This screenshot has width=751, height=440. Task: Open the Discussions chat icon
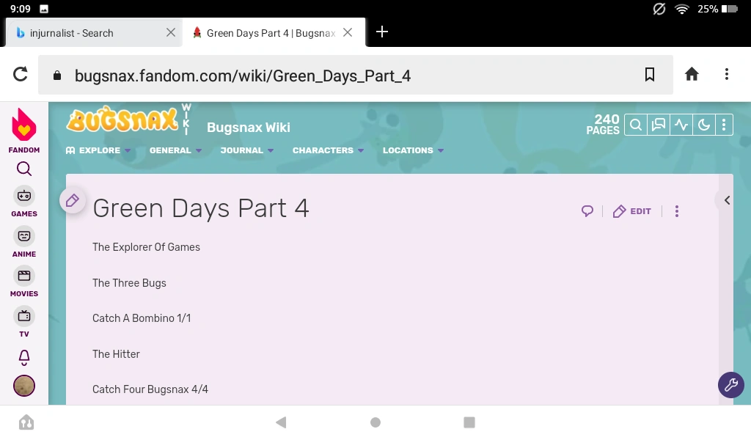(658, 125)
